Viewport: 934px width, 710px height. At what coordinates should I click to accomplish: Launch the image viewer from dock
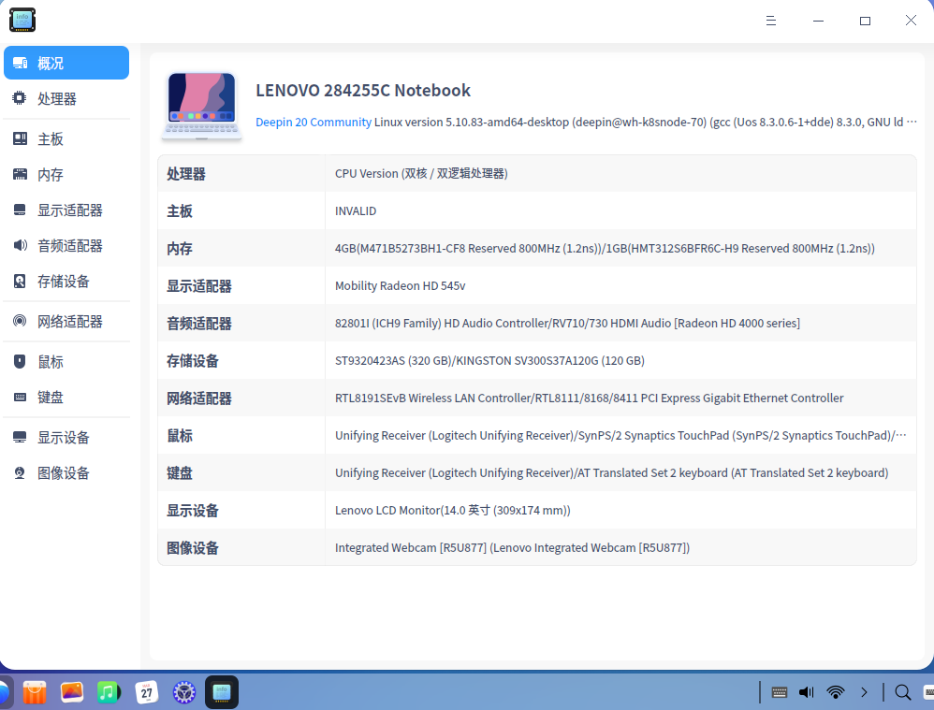tap(72, 692)
